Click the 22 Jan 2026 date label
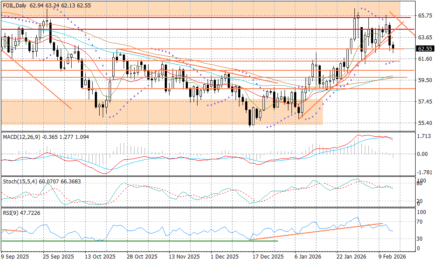 (x=351, y=257)
